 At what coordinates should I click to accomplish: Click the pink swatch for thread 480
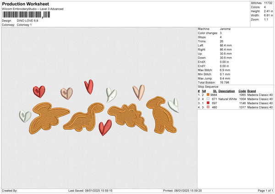pyautogui.click(x=208, y=107)
